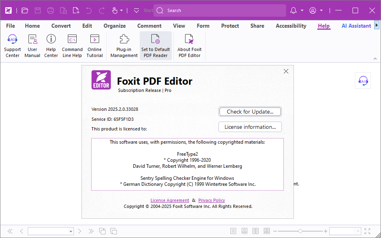Open the Privacy Policy link
The width and height of the screenshot is (381, 238).
(212, 200)
